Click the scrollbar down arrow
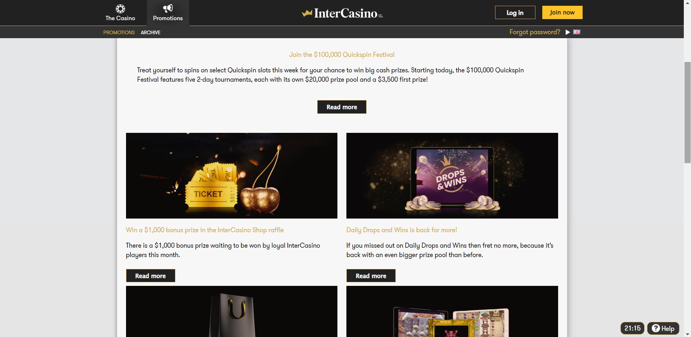 (687, 334)
